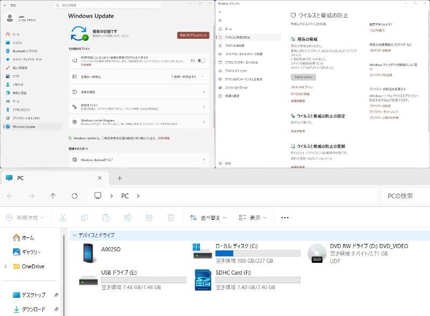The image size is (430, 316).
Task: Click the USB ドライブ (E:) capacity bar
Action: pyautogui.click(x=144, y=280)
